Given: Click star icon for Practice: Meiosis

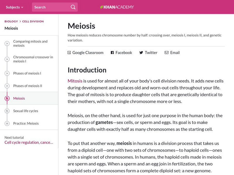Looking at the screenshot, I should click(7, 124).
